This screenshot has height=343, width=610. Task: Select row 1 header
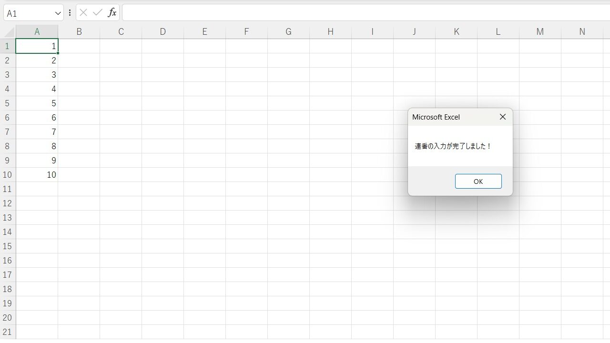7,46
